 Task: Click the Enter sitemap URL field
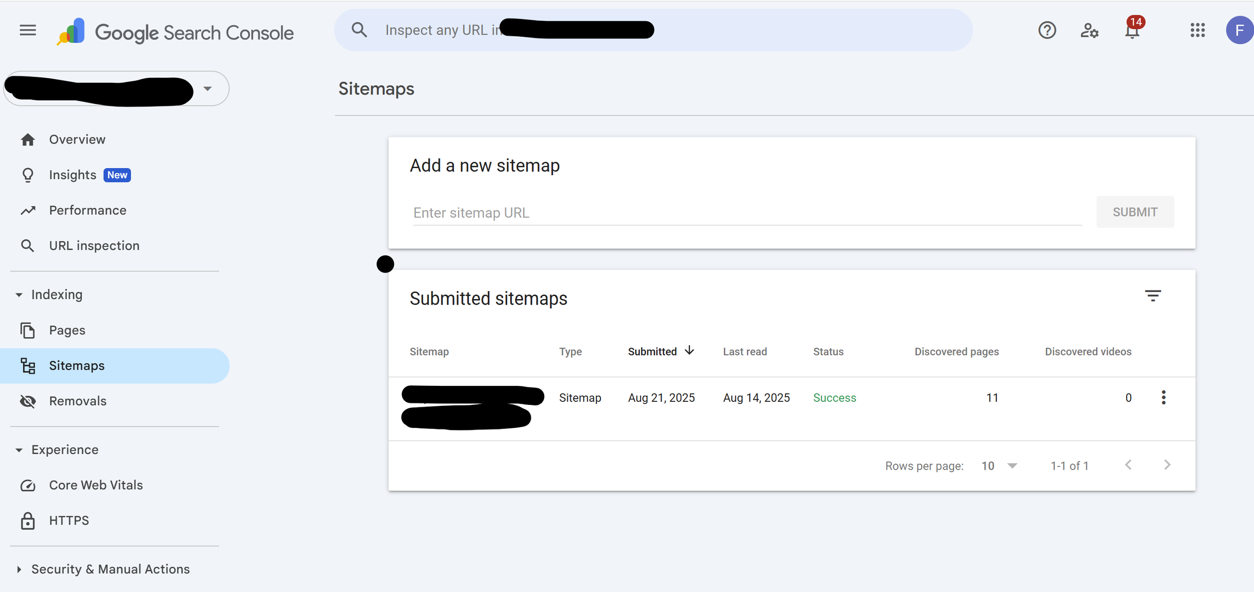pos(746,213)
